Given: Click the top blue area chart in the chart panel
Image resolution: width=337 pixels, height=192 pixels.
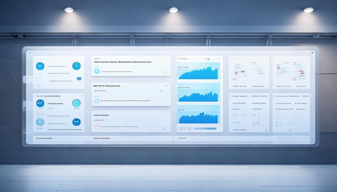Looking at the screenshot, I should tap(198, 72).
